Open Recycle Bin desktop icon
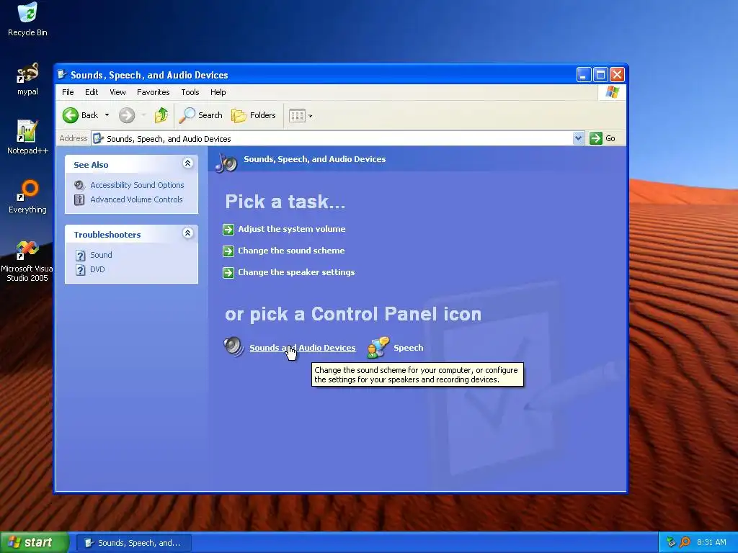The width and height of the screenshot is (738, 553). 27,19
